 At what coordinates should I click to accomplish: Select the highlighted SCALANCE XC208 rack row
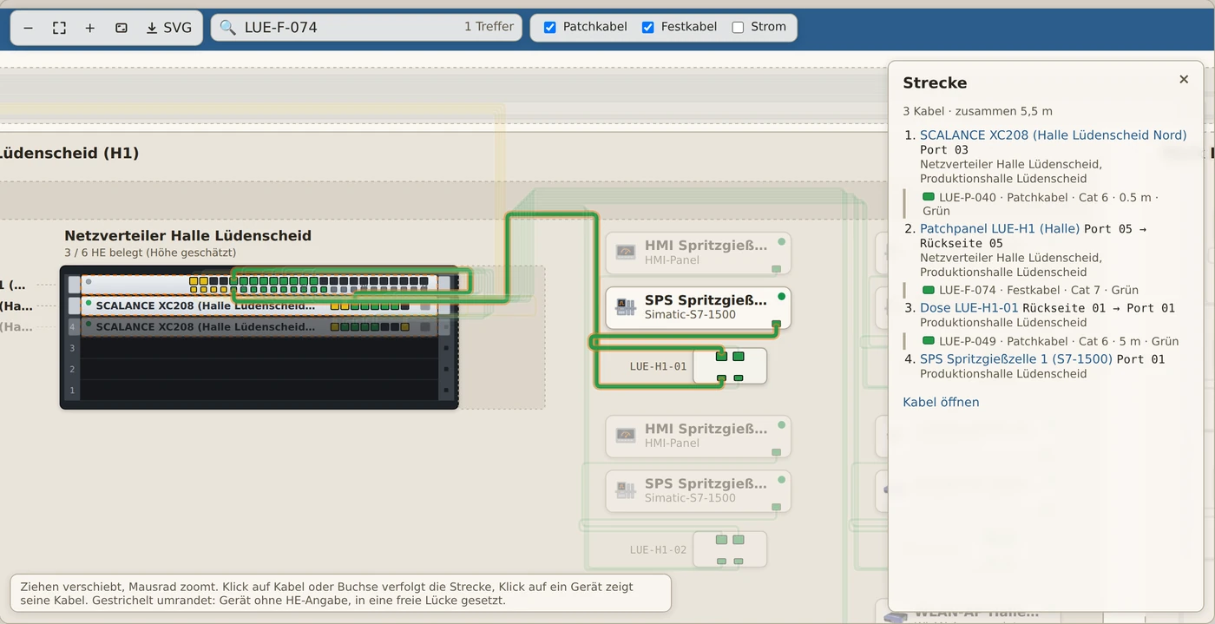[259, 306]
